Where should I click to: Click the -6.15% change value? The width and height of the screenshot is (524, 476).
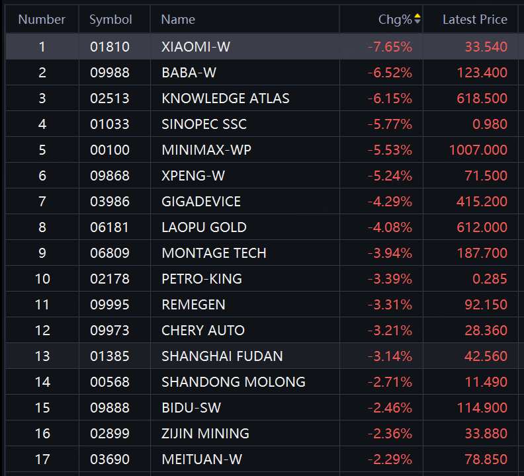point(390,99)
